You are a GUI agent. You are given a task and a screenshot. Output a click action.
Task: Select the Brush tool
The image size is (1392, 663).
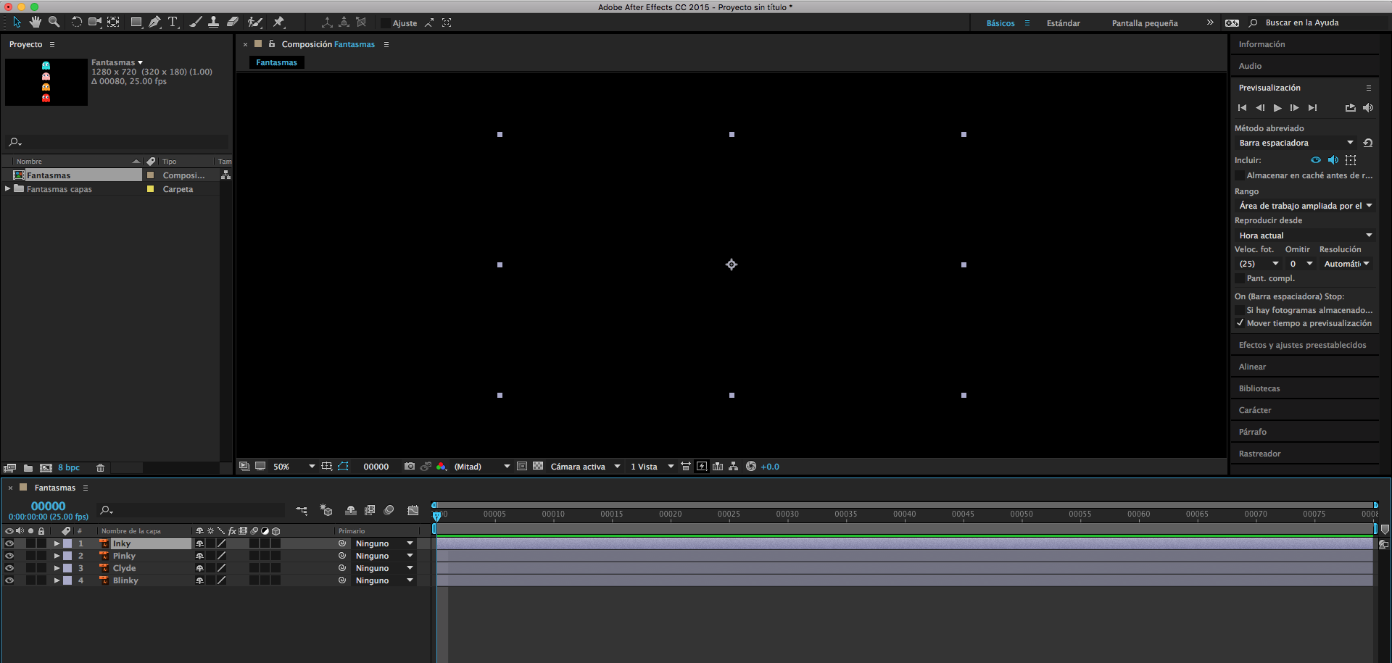point(195,22)
